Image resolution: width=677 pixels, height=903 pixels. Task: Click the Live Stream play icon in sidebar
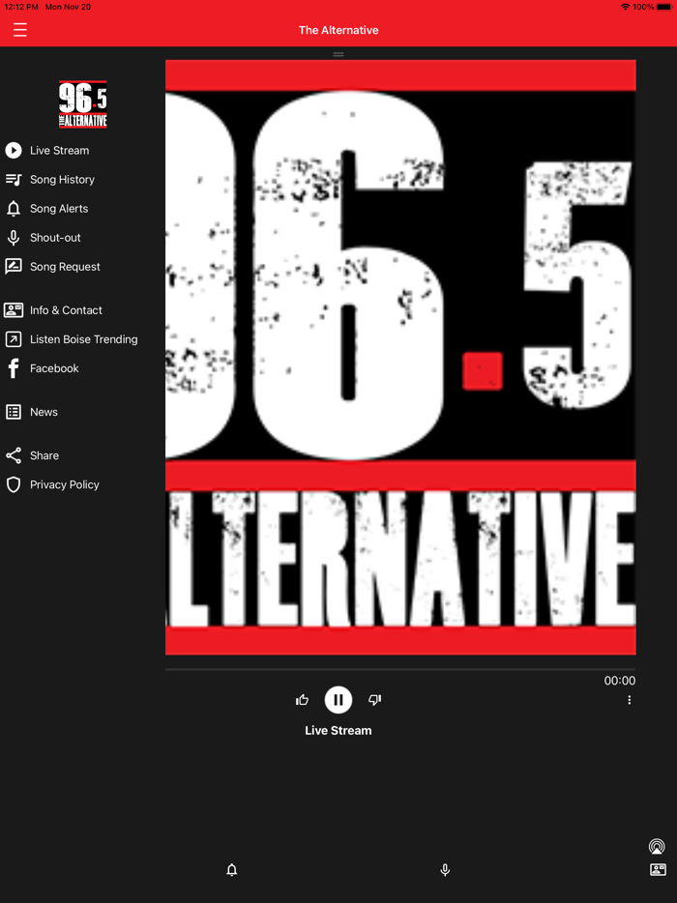(14, 150)
